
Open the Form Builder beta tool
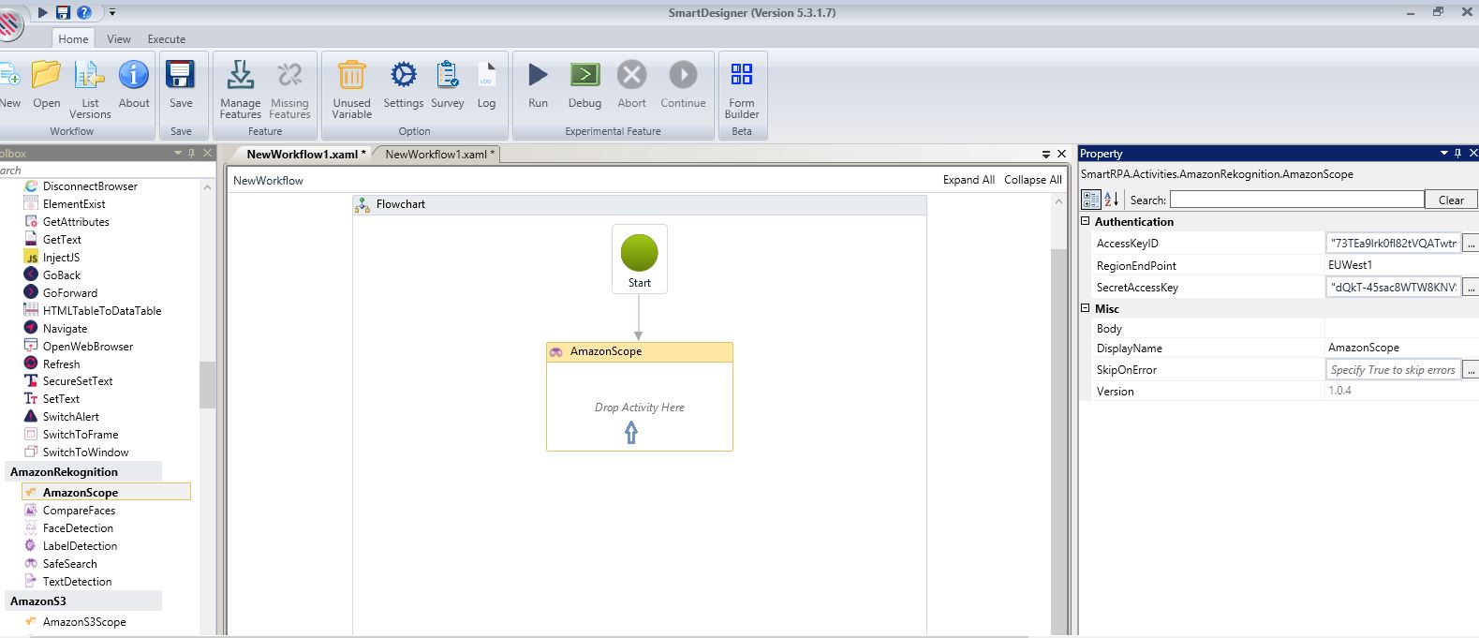pyautogui.click(x=741, y=77)
